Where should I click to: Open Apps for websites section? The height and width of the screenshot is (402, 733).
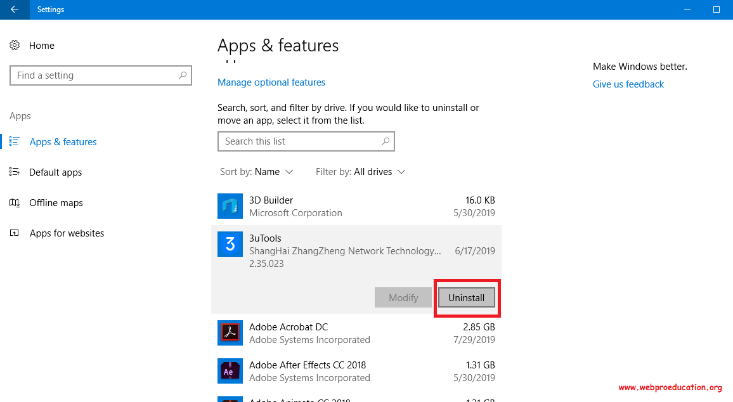pos(67,233)
